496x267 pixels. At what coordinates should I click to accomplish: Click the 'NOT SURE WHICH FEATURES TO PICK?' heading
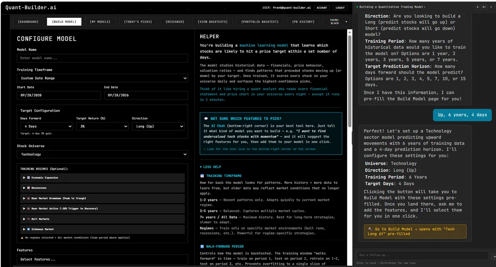[246, 119]
